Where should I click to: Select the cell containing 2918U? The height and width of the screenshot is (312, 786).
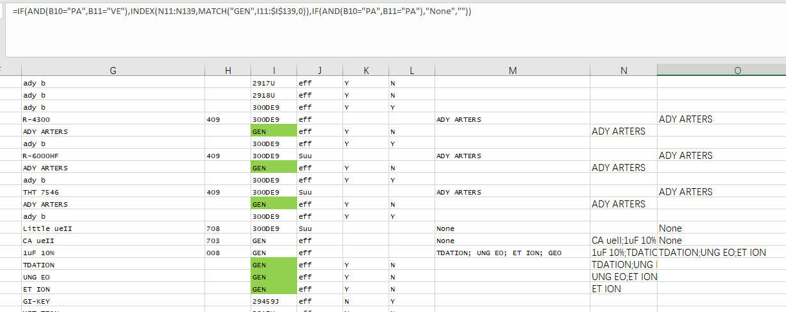[274, 95]
